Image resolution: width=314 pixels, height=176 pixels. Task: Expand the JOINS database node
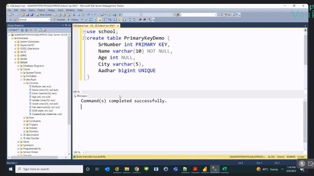tap(15, 55)
